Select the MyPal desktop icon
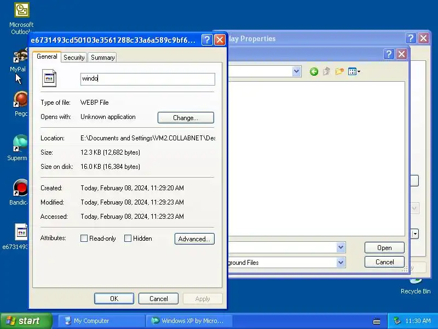The height and width of the screenshot is (329, 438). pos(20,60)
